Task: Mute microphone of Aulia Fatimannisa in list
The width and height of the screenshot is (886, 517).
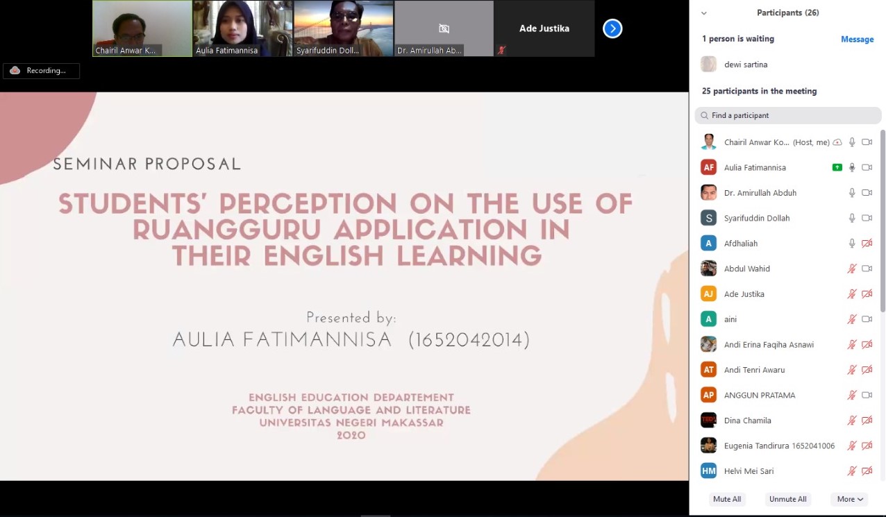Action: pyautogui.click(x=852, y=167)
